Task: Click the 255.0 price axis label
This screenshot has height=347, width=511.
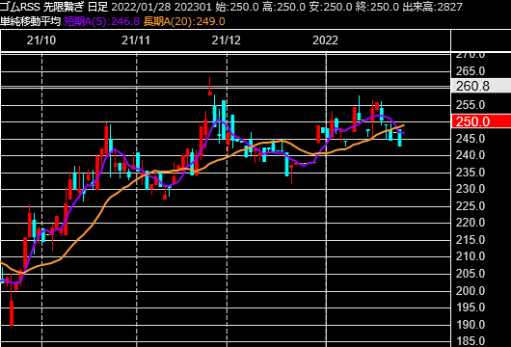Action: click(x=471, y=105)
